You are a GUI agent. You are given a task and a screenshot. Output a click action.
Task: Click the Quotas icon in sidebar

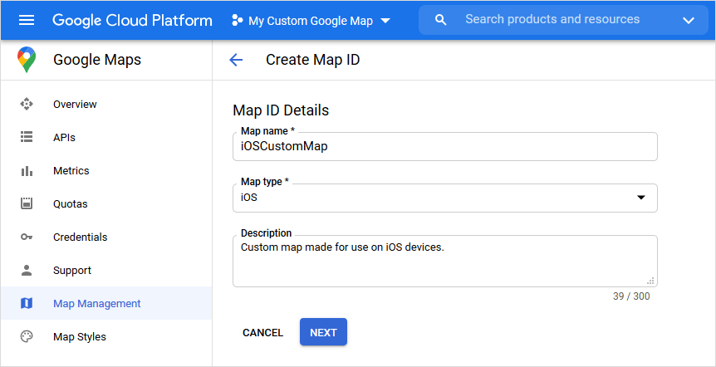27,203
